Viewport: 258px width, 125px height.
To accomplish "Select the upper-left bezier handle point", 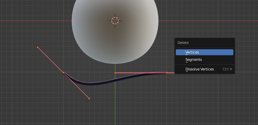I will click(x=38, y=47).
